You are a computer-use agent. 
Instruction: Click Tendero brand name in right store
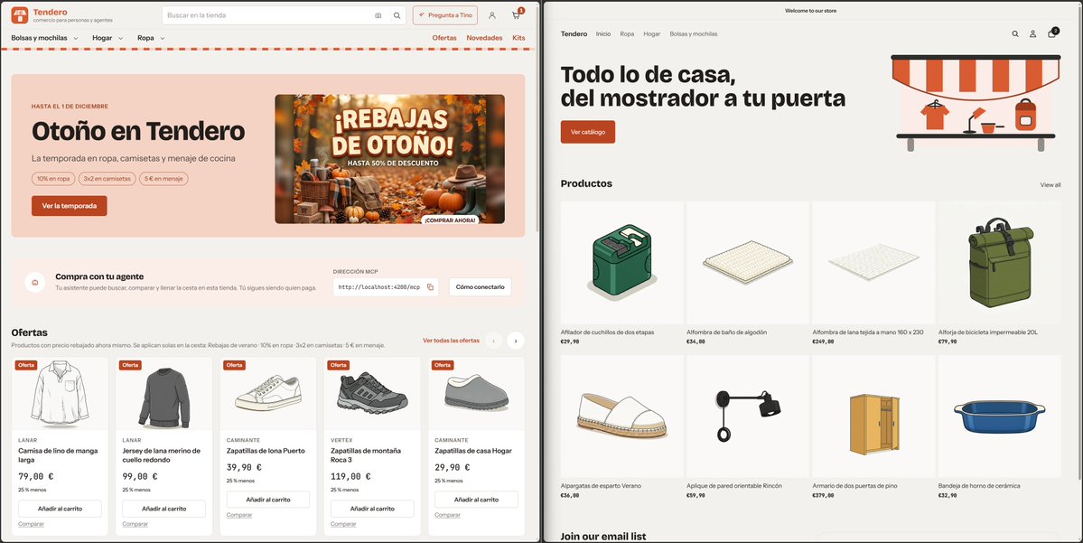tap(574, 33)
